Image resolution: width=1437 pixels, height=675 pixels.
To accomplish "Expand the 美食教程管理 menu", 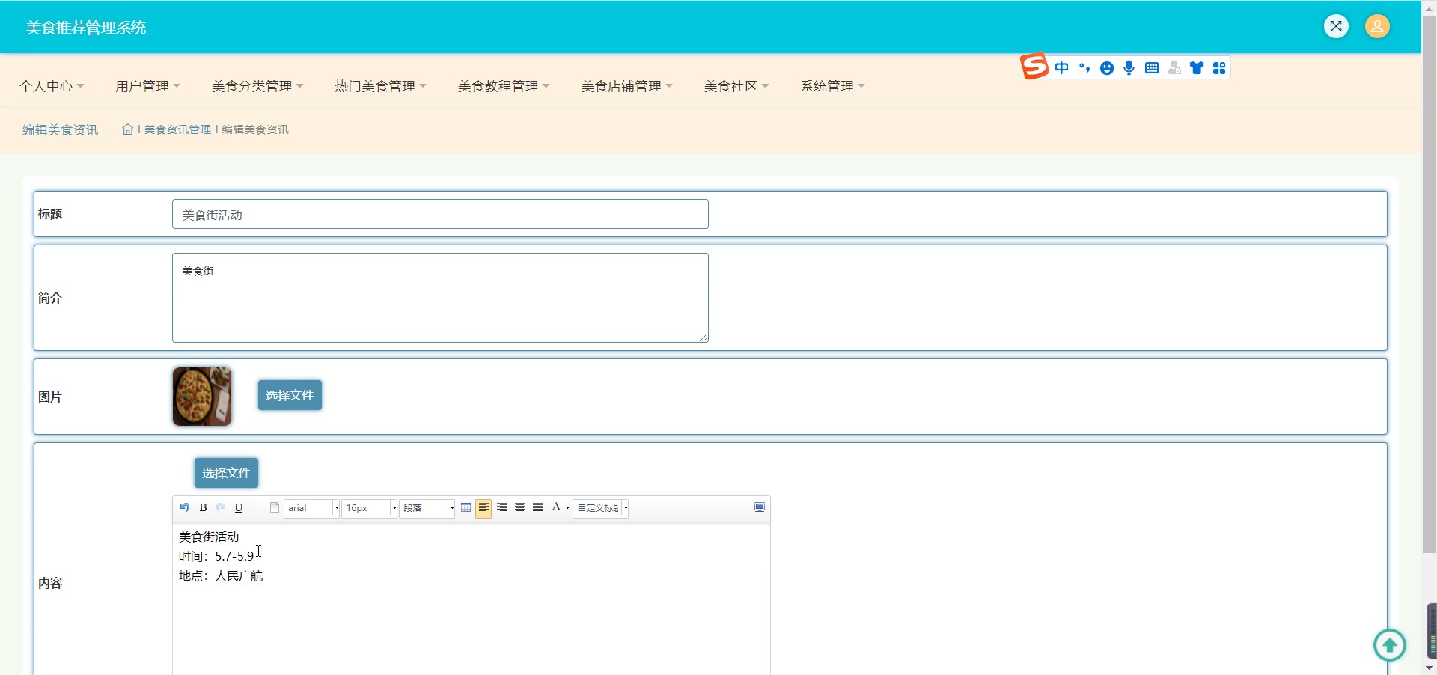I will tap(504, 86).
